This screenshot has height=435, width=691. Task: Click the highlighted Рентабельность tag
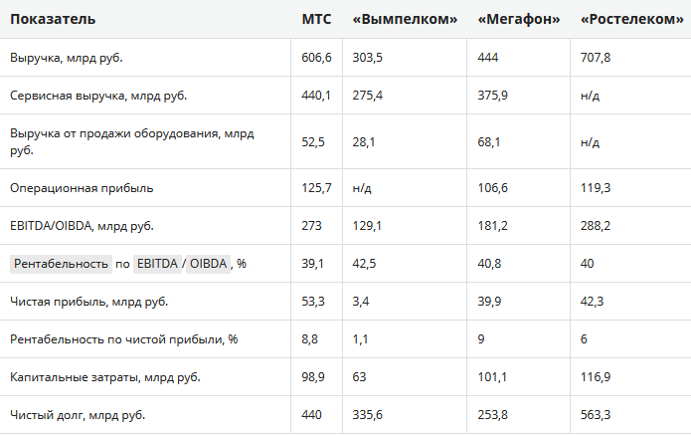[61, 264]
